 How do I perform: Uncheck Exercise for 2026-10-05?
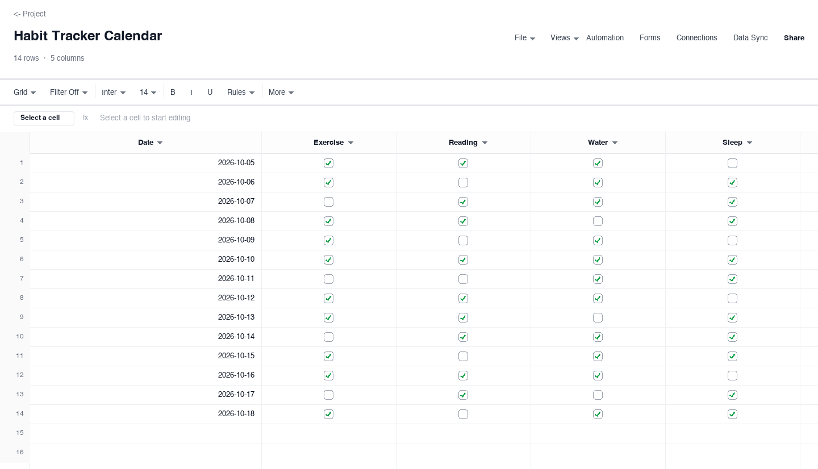tap(328, 164)
